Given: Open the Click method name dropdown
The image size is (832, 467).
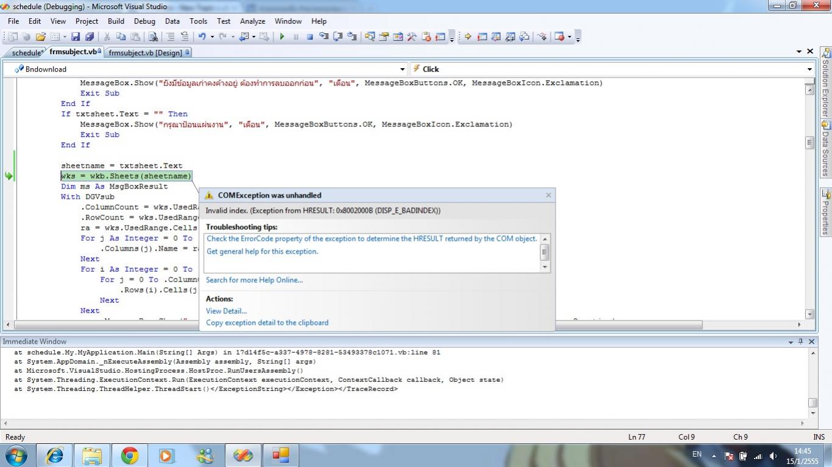Looking at the screenshot, I should [x=809, y=69].
